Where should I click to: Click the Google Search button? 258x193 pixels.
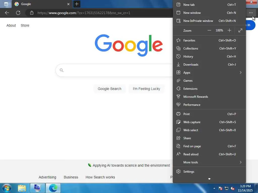[x=109, y=89]
